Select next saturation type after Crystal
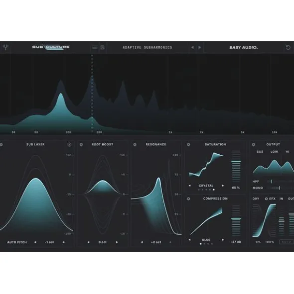Viewport: 294px width, 294px height. pyautogui.click(x=223, y=186)
